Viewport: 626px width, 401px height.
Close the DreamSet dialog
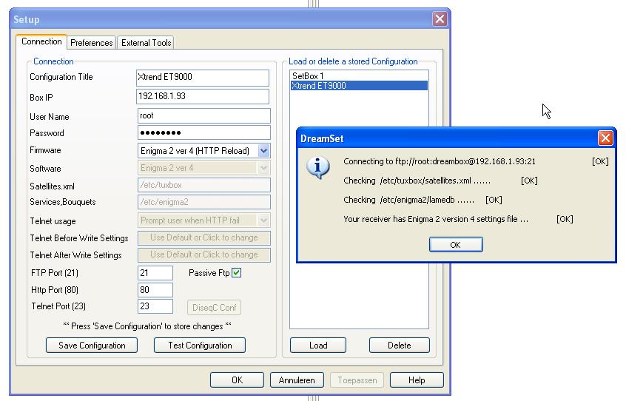point(605,138)
